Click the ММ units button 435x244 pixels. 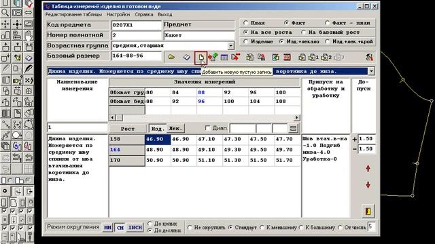click(107, 228)
